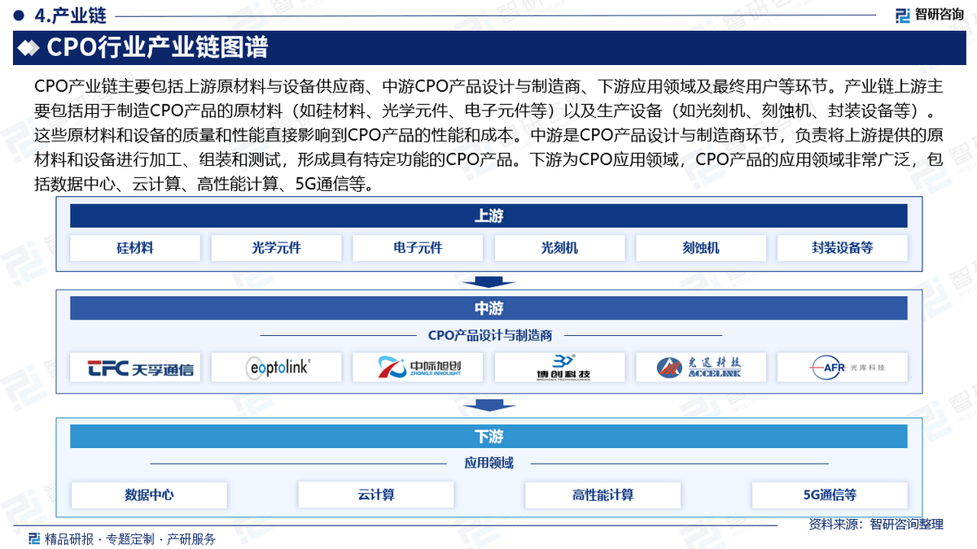Enable the 电子元件 item

[418, 248]
